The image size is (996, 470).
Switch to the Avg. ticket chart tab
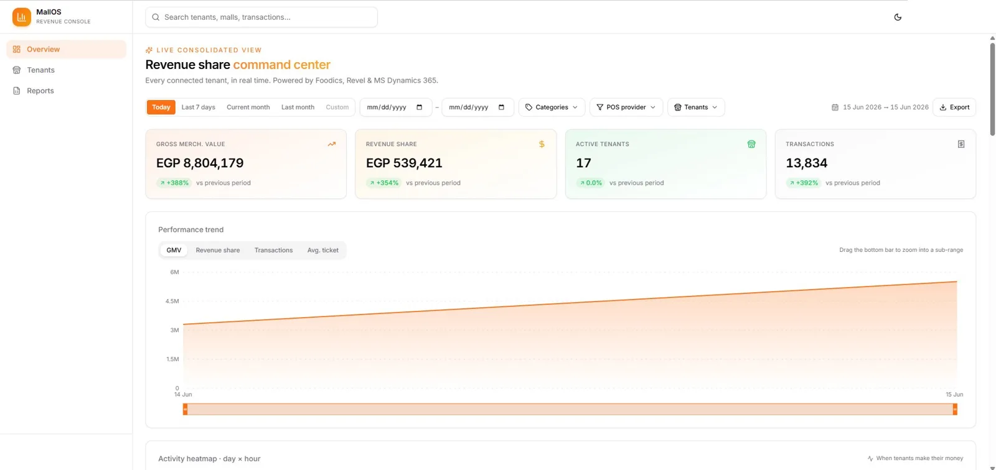pos(323,250)
